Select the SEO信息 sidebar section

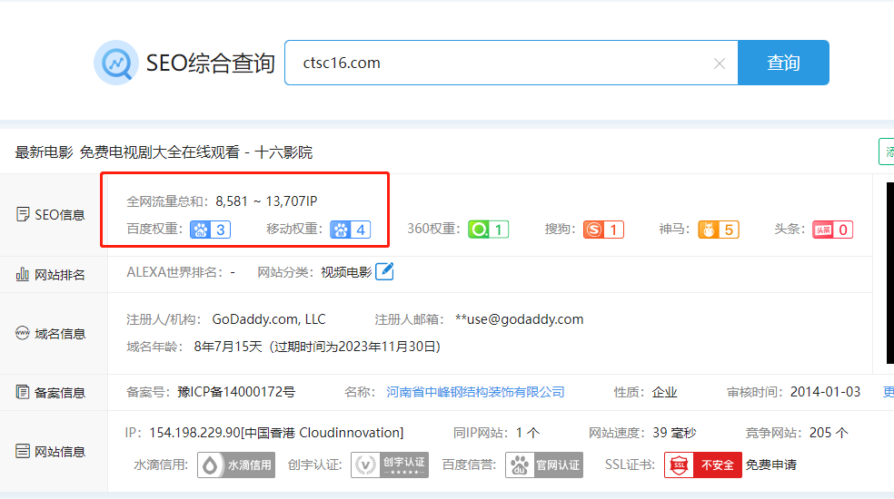52,215
